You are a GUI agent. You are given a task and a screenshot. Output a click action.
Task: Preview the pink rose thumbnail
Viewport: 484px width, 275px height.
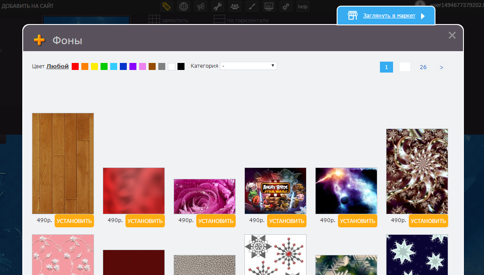pyautogui.click(x=205, y=196)
